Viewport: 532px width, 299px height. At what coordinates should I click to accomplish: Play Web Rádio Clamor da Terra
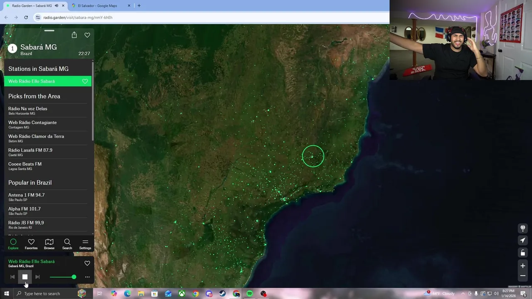click(48, 138)
